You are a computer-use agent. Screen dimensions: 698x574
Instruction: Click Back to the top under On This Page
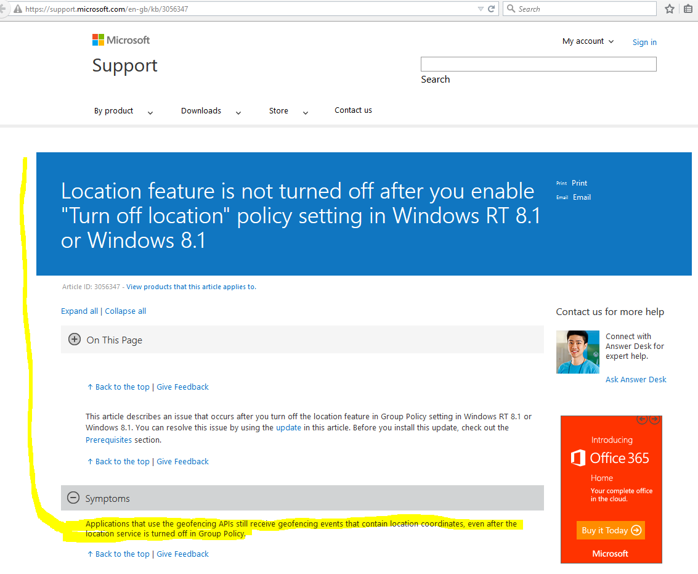[x=118, y=387]
